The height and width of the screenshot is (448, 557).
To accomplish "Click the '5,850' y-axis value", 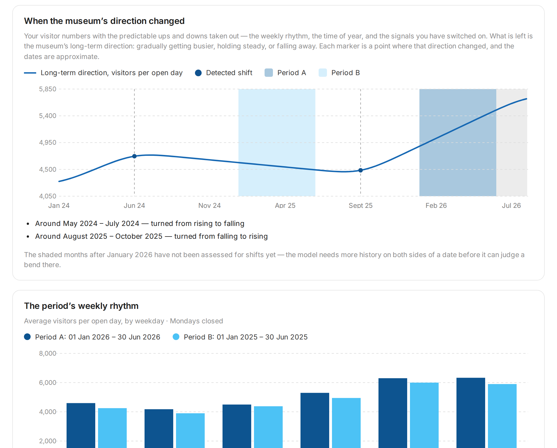I will (48, 89).
